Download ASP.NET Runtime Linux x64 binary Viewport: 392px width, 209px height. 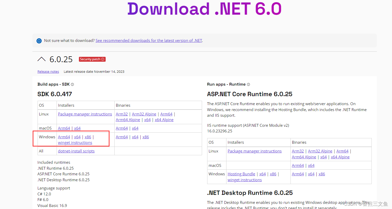tap(323, 157)
